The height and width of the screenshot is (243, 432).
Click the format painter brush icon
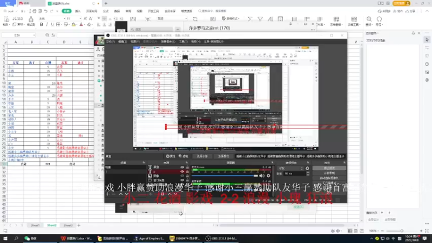coord(31,19)
